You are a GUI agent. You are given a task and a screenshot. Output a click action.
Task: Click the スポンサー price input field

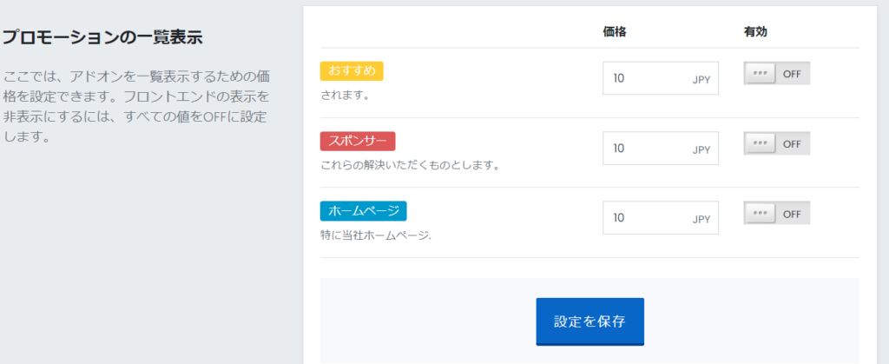pos(661,148)
